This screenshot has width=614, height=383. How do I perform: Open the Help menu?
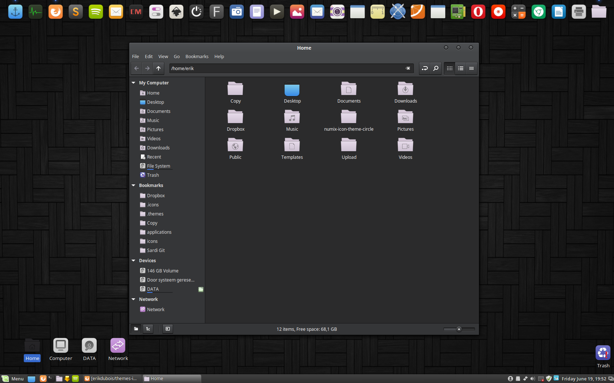(219, 57)
